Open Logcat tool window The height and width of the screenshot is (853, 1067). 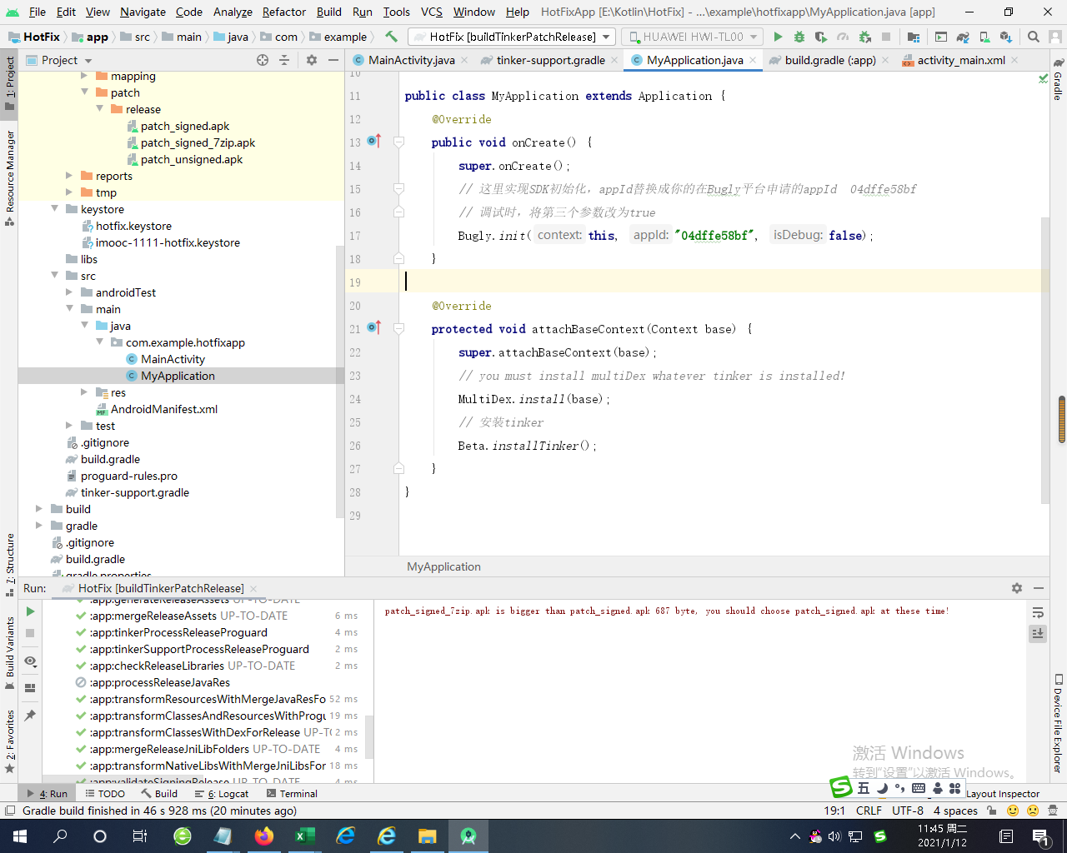tap(223, 794)
